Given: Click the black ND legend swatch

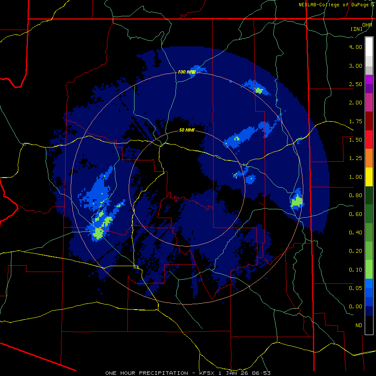Looking at the screenshot, I should pos(369,325).
